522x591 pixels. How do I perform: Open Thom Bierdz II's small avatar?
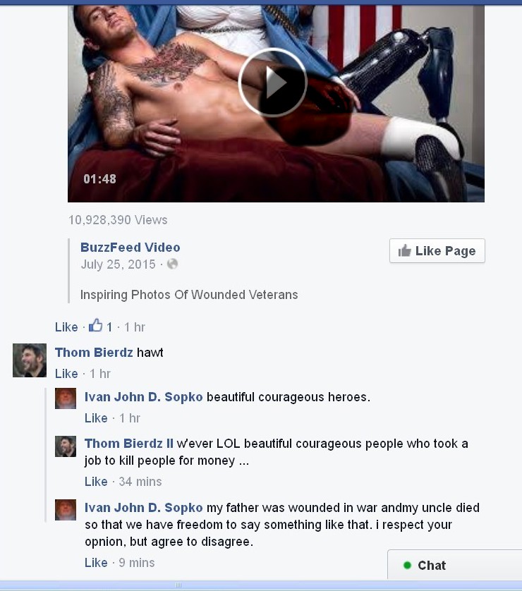point(66,446)
